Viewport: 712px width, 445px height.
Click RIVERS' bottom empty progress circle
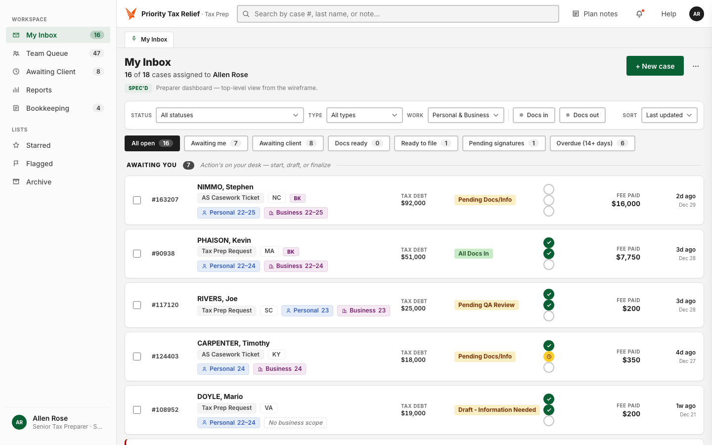click(549, 316)
